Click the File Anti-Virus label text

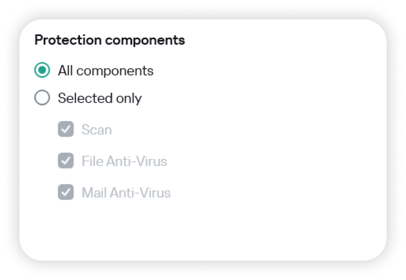pyautogui.click(x=124, y=161)
